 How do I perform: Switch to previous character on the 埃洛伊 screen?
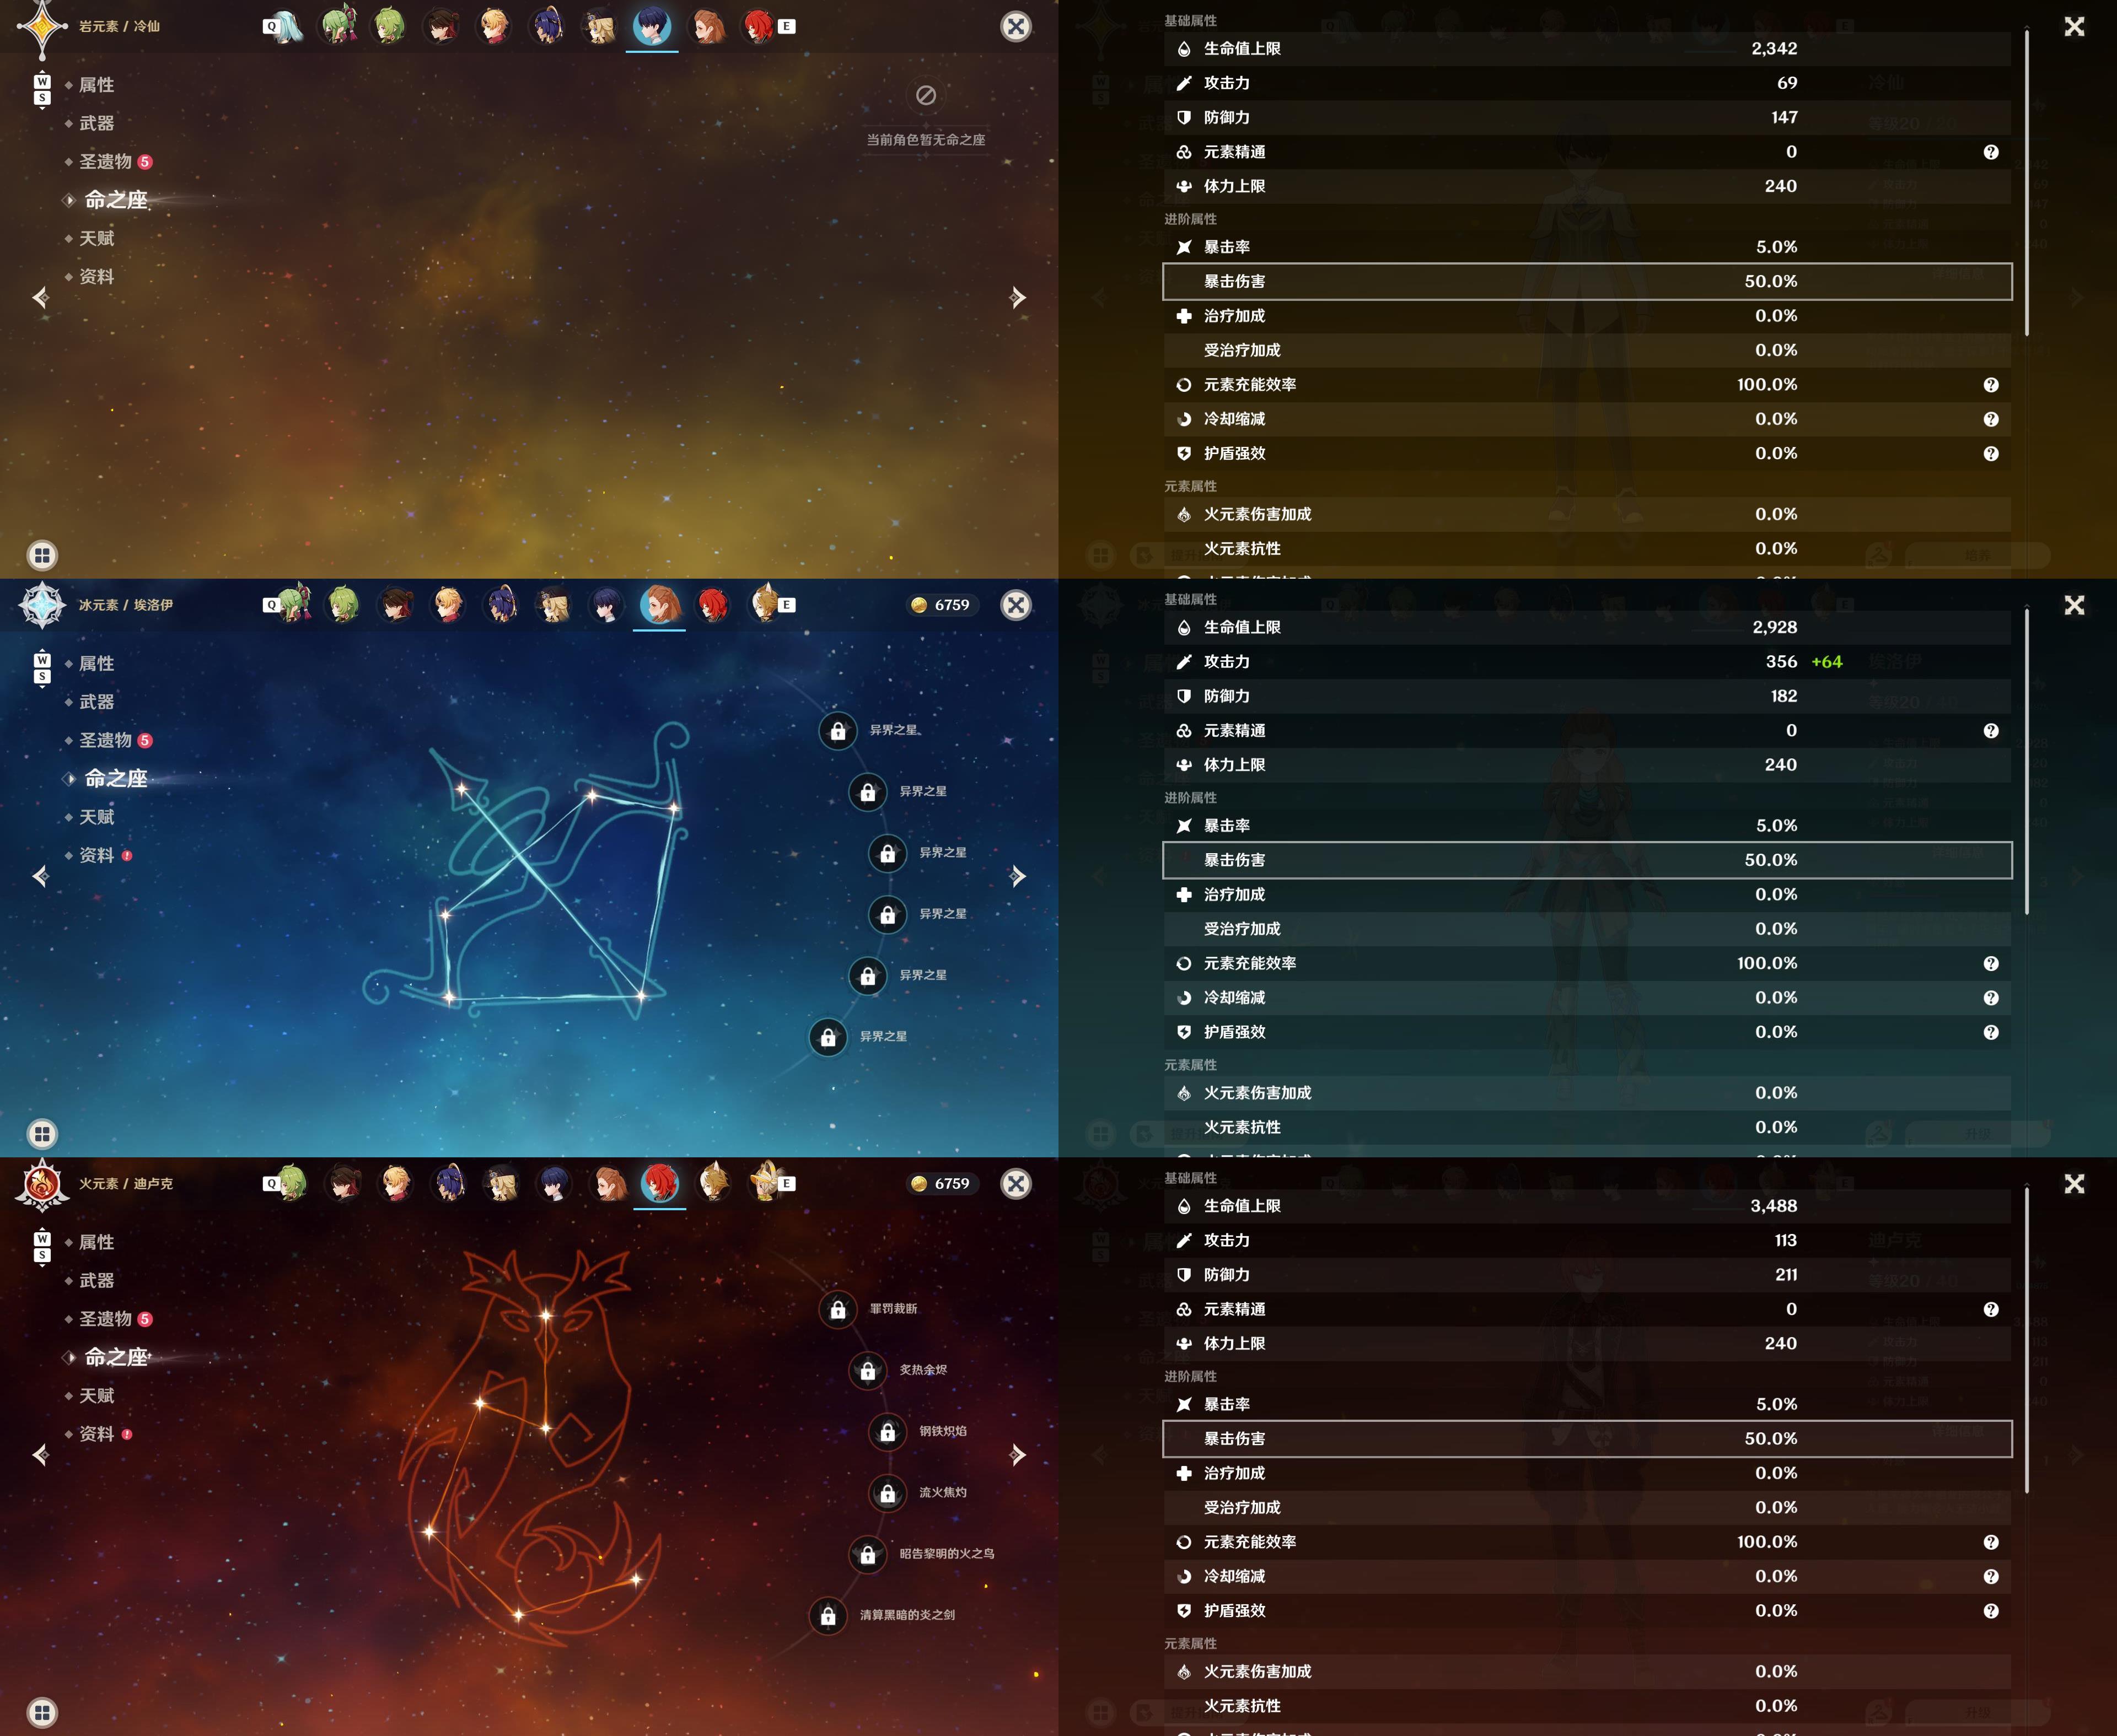[x=40, y=876]
